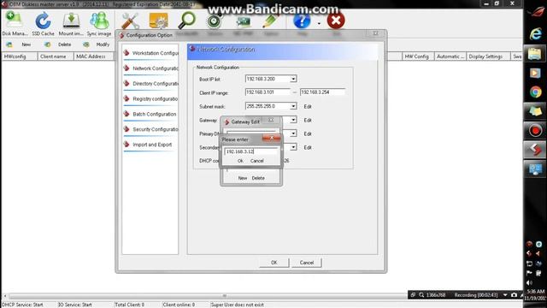The height and width of the screenshot is (308, 547).
Task: Open the media player taskbar icon
Action: [x=535, y=74]
